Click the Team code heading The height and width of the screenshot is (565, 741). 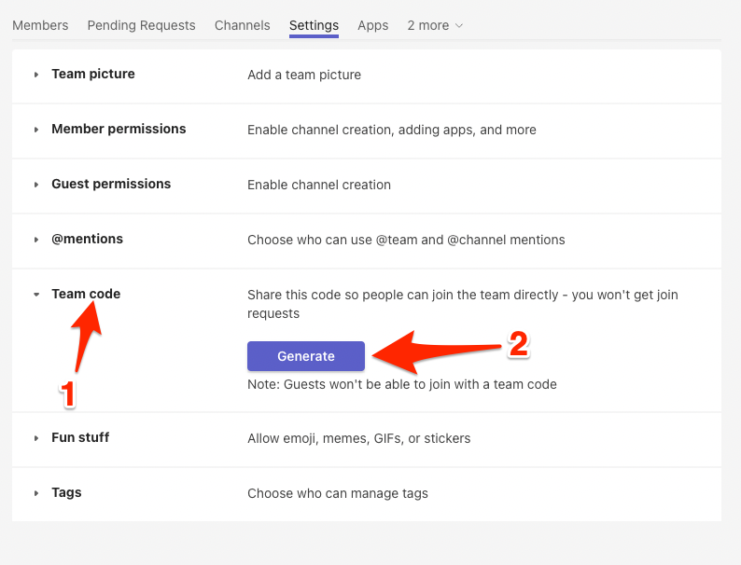tap(86, 294)
